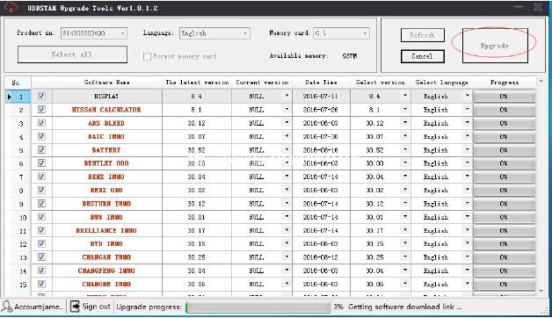Click the OBDSTAR logo icon in title bar
This screenshot has height=318, width=552.
(x=11, y=7)
